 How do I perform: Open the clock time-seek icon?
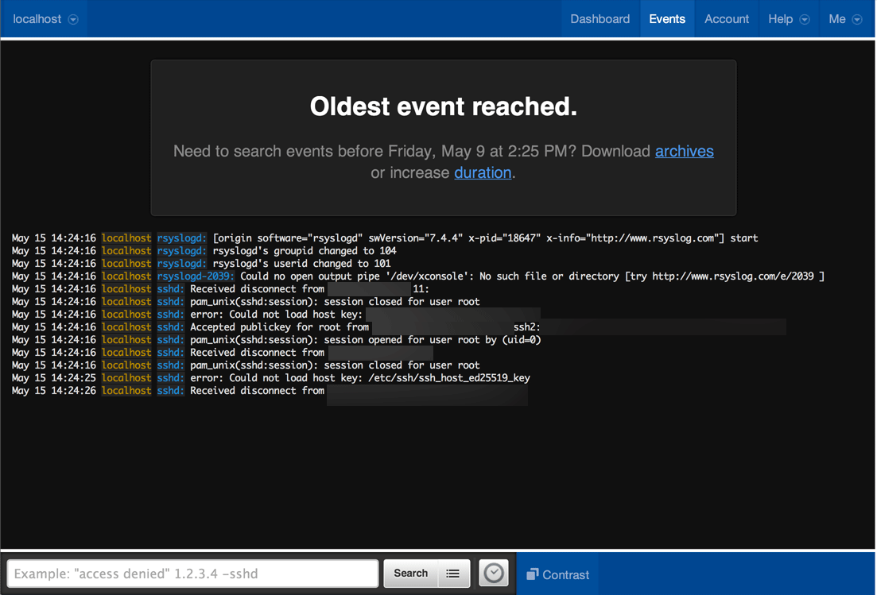pyautogui.click(x=493, y=574)
